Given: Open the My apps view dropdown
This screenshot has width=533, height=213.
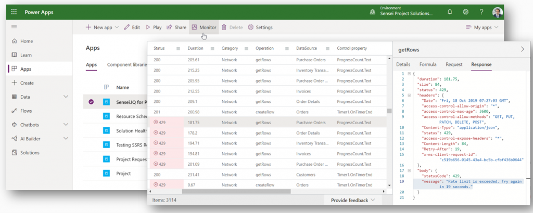Looking at the screenshot, I should point(482,28).
